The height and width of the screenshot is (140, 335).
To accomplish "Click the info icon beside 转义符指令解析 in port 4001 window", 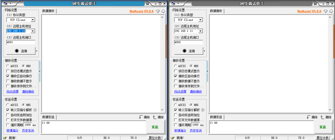I will pyautogui.click(x=35, y=110).
